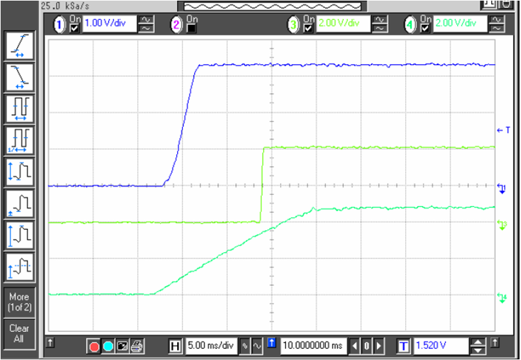
Task: Click the left arrow to shift delay
Action: pyautogui.click(x=354, y=346)
